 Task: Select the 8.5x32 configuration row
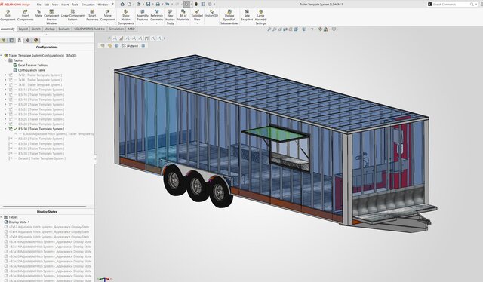coord(36,139)
